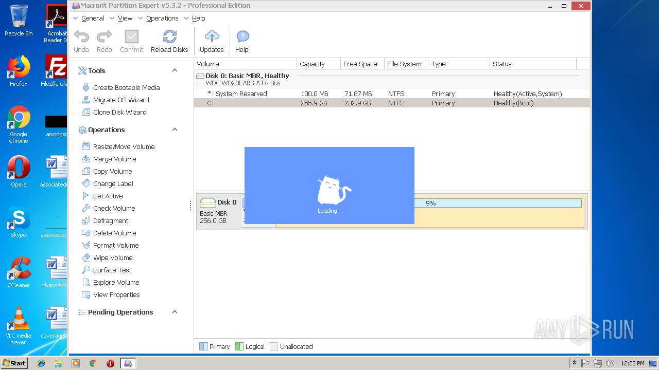The height and width of the screenshot is (370, 659).
Task: Select Resize/Move Volume operation
Action: point(124,146)
